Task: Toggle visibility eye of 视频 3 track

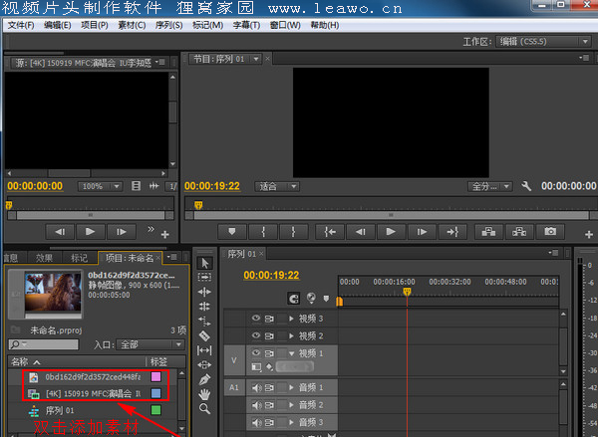Action: coord(256,318)
